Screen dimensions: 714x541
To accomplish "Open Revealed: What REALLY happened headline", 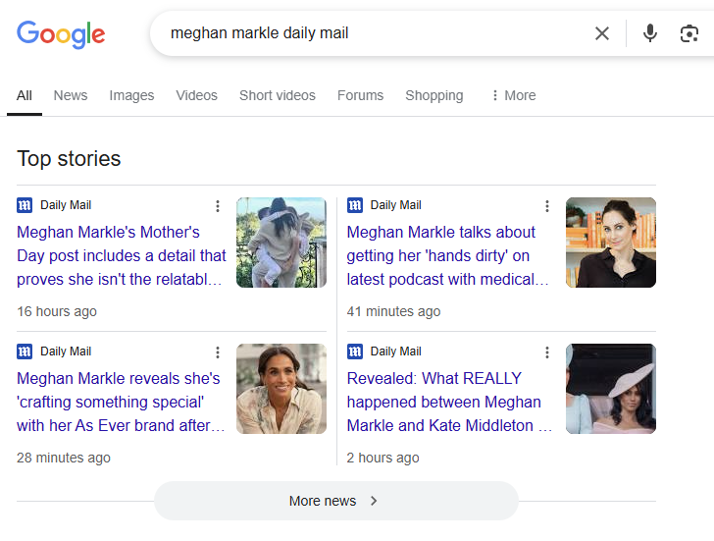I will click(x=449, y=402).
